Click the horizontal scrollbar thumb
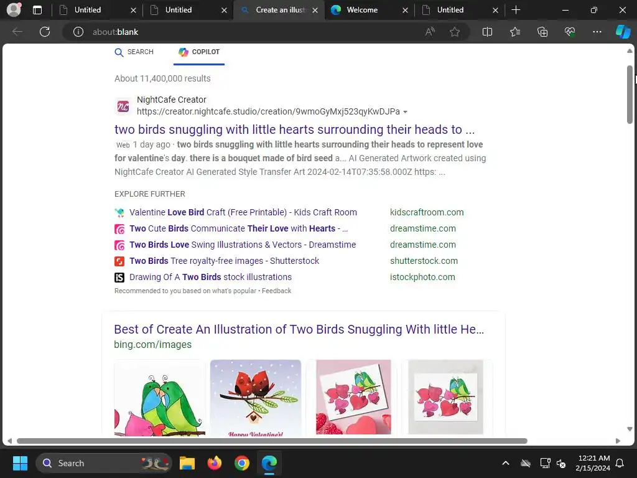Viewport: 637px width, 478px height. [272, 441]
